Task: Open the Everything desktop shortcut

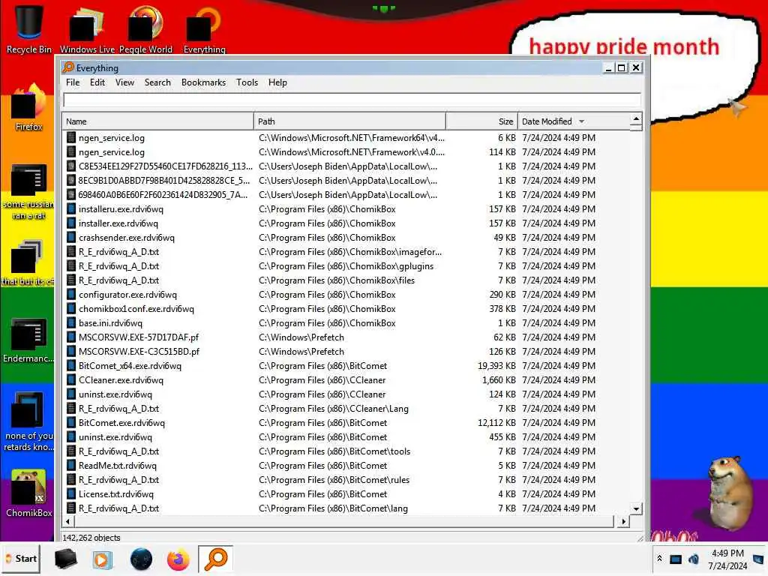Action: (204, 28)
